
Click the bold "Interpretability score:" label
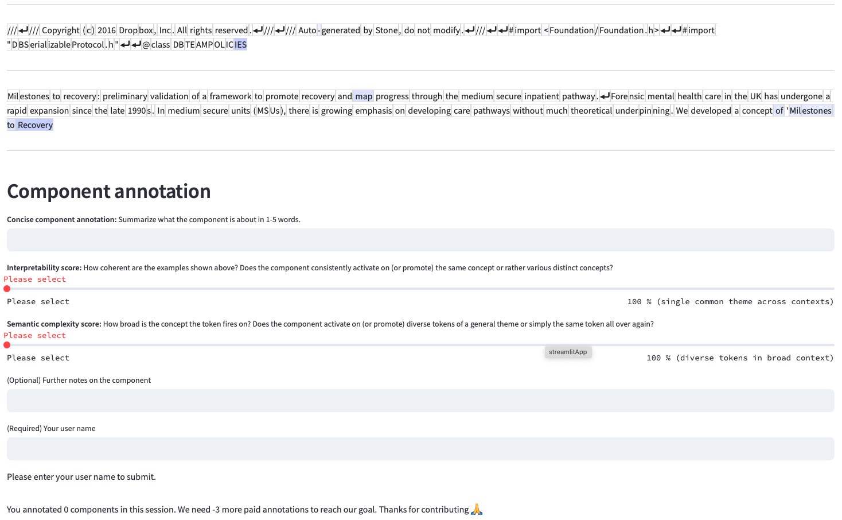tap(44, 267)
